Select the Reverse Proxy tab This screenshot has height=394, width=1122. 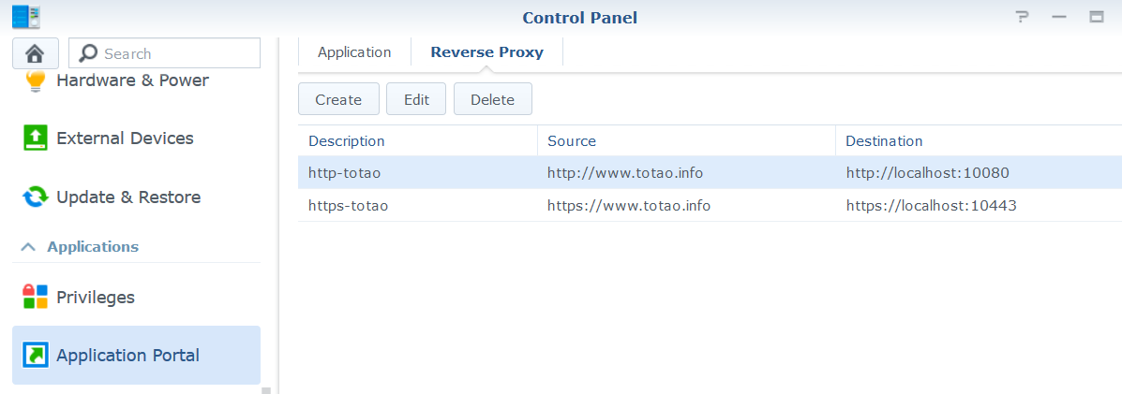pyautogui.click(x=486, y=53)
